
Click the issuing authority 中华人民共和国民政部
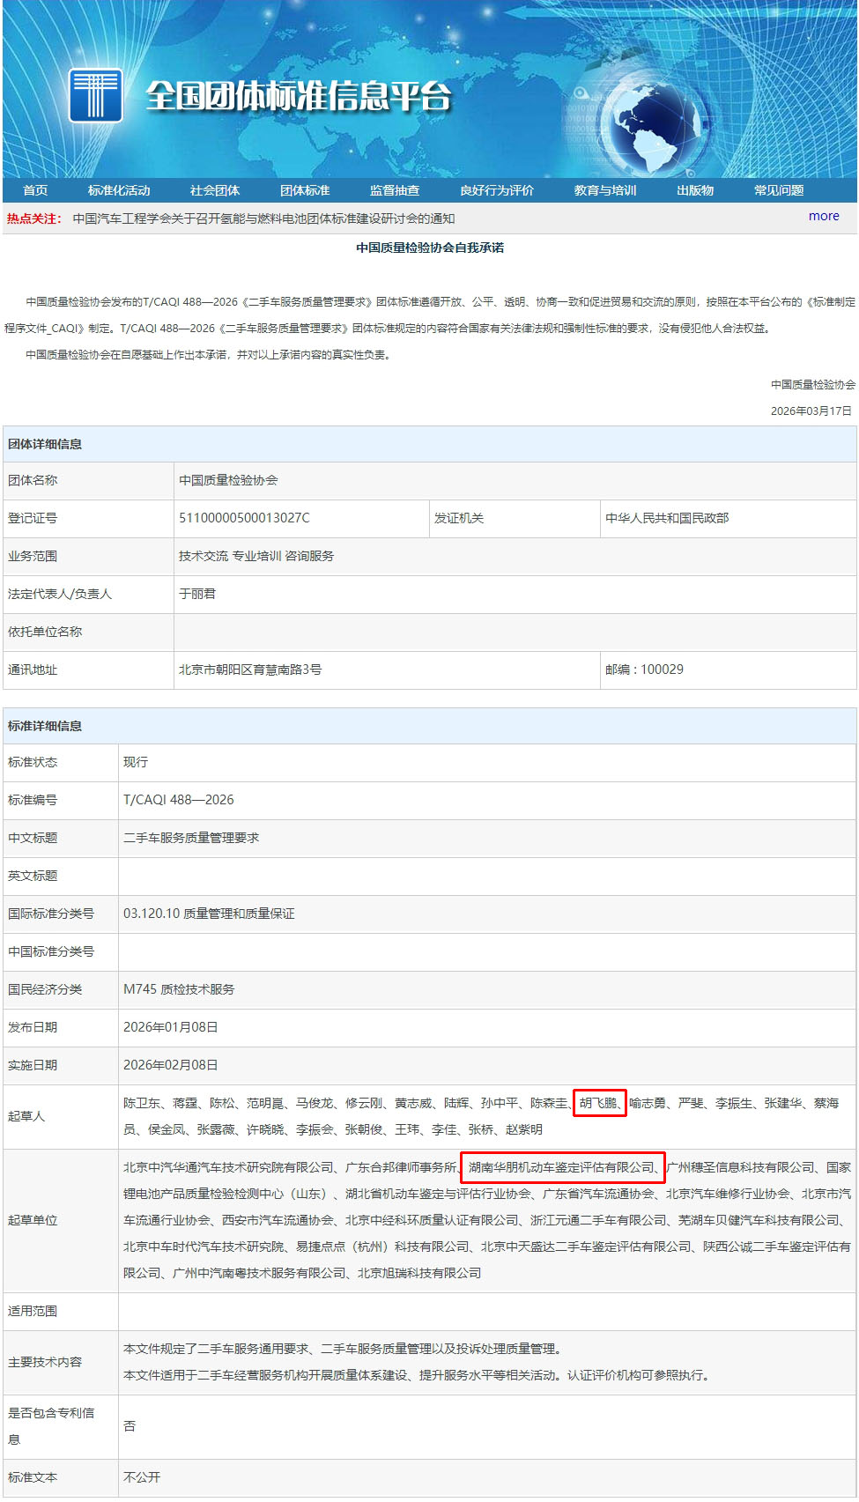click(x=667, y=518)
